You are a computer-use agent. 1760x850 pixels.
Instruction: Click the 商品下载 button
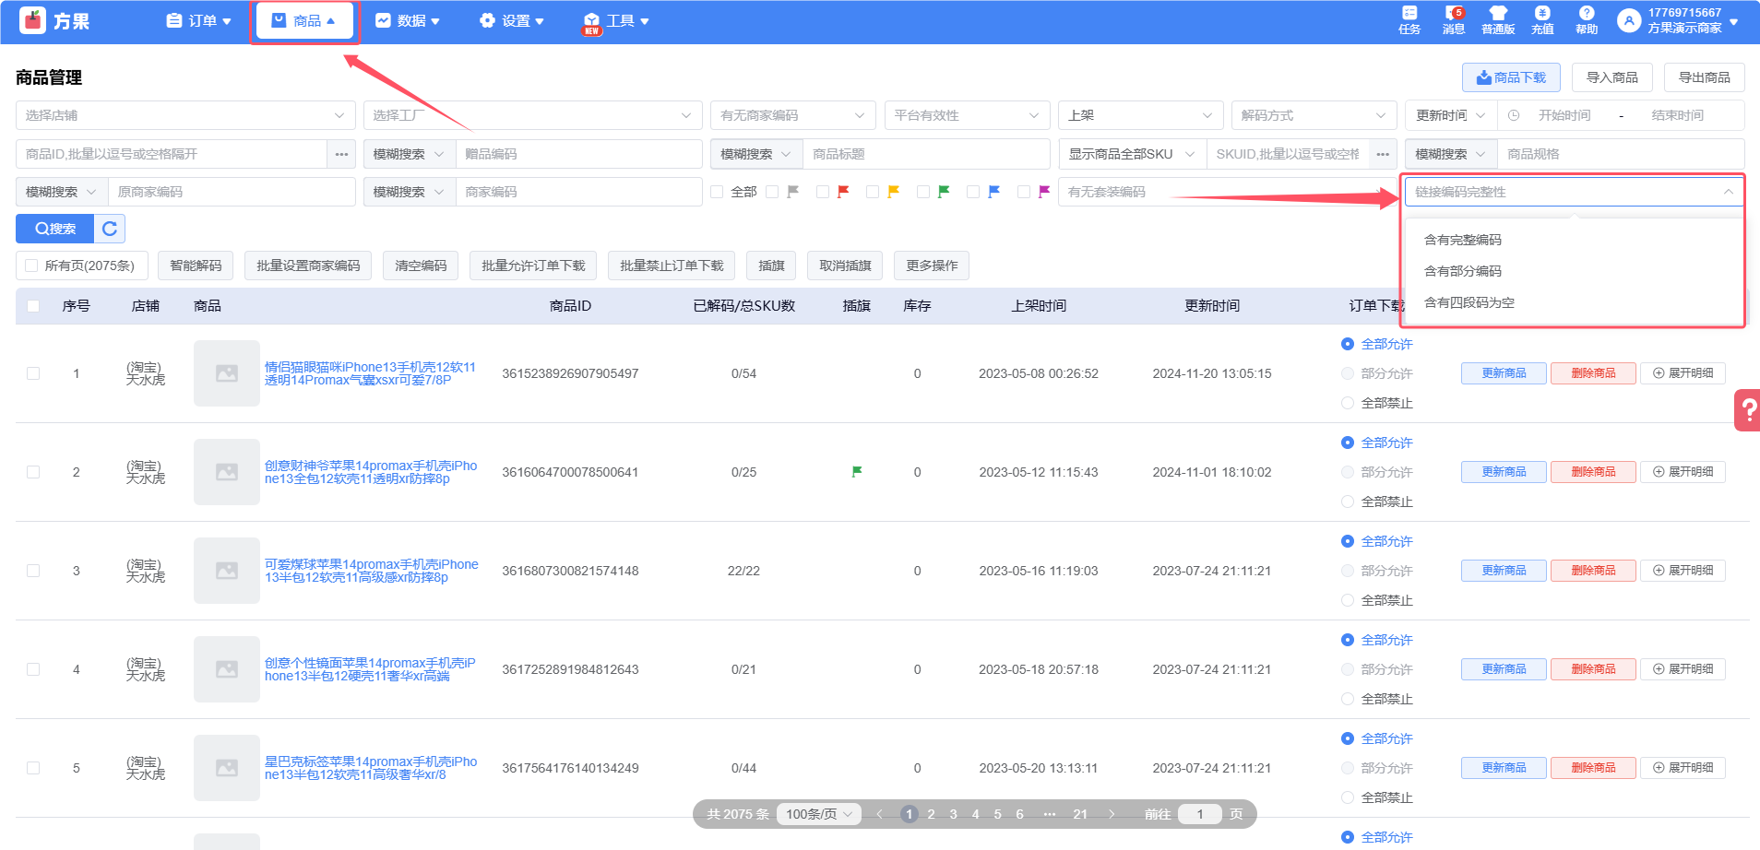(1511, 77)
